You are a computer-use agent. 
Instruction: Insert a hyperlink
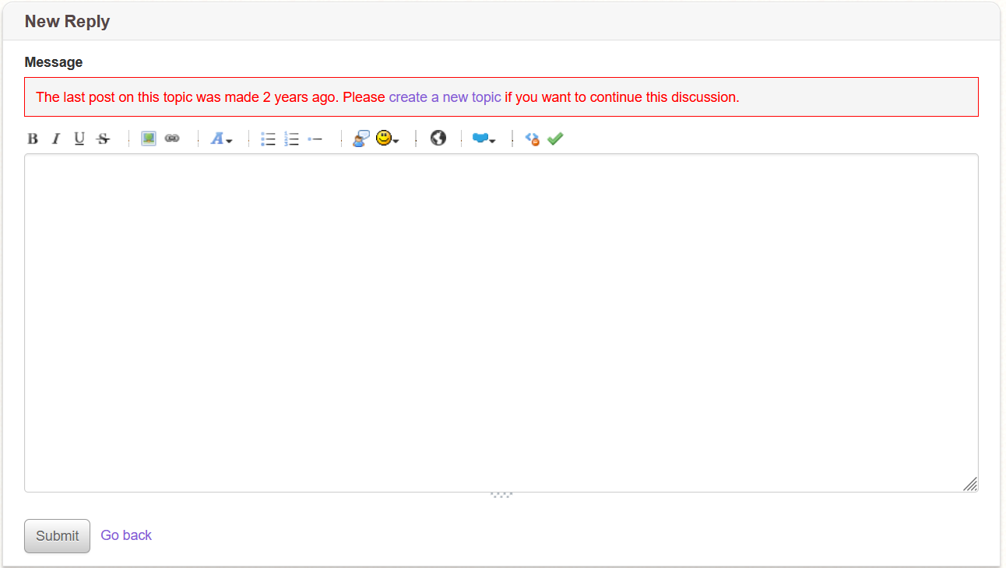click(x=172, y=138)
